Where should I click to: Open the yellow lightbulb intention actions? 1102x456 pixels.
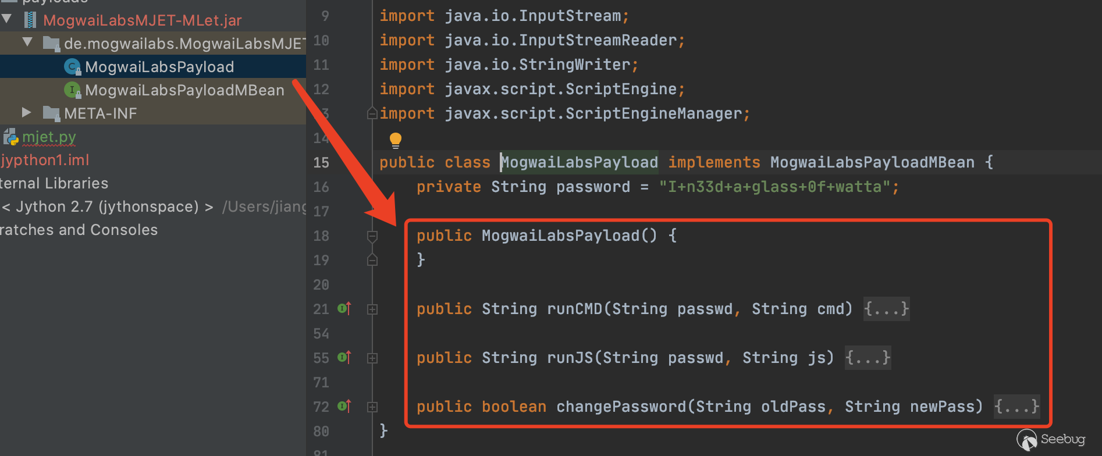[x=396, y=140]
